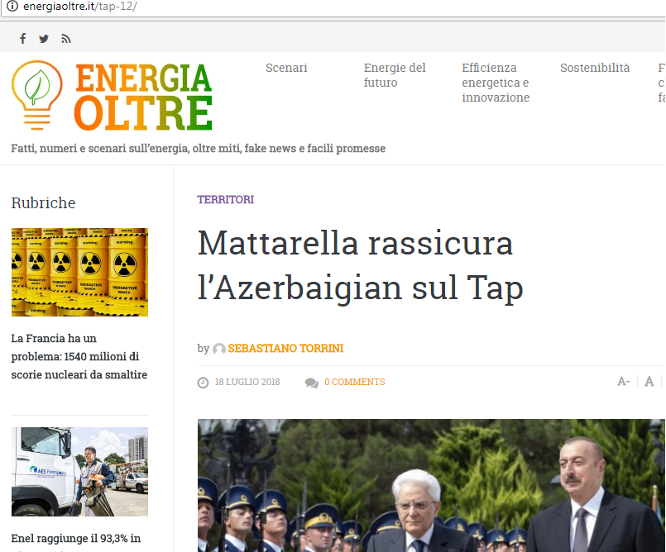Open the Facebook social icon
The width and height of the screenshot is (666, 552).
(x=23, y=39)
